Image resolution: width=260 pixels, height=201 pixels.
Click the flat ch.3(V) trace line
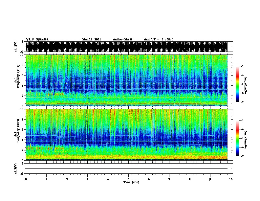[x=127, y=169]
